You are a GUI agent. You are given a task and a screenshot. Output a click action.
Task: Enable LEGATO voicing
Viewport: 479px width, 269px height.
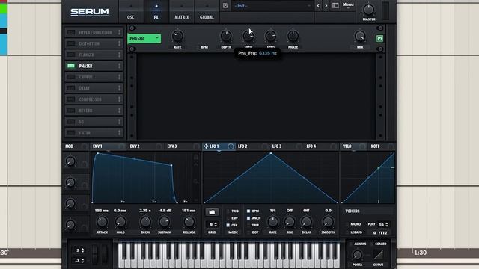click(347, 232)
